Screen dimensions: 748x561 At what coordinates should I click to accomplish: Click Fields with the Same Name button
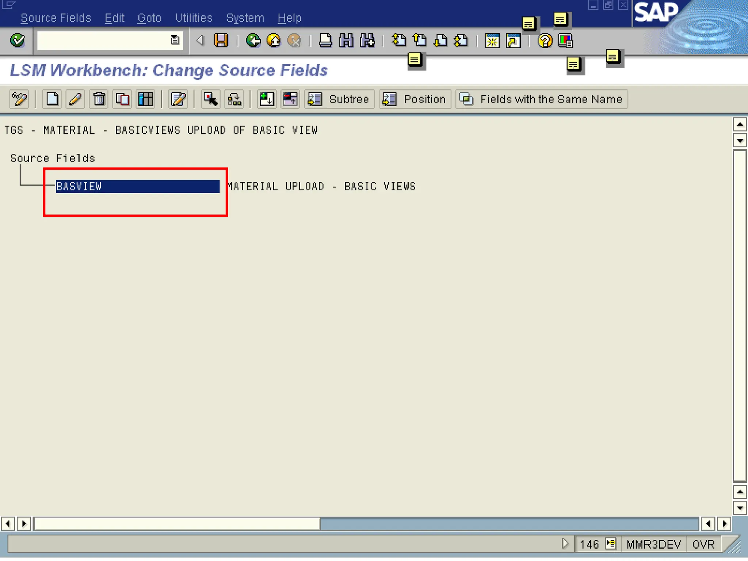point(542,99)
